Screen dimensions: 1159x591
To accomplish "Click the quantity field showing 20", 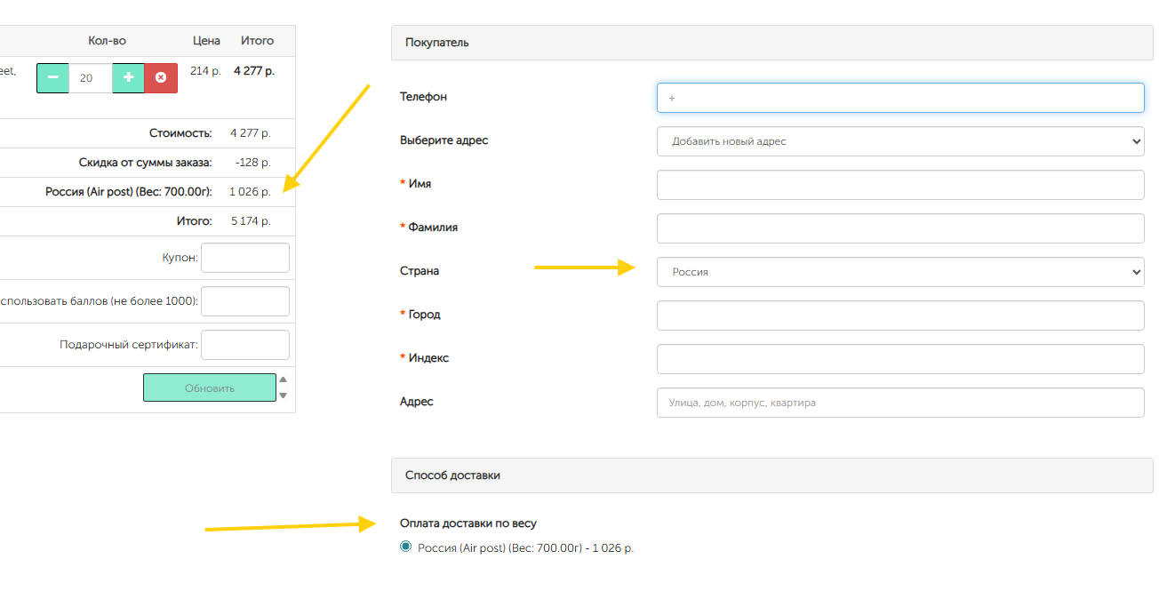I will click(x=90, y=78).
